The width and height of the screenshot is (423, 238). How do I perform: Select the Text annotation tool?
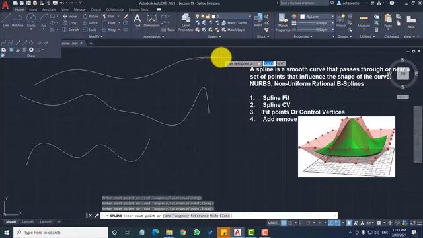click(x=137, y=20)
